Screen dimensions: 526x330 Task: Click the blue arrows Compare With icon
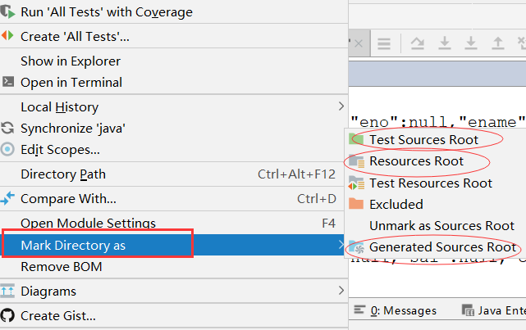[7, 198]
